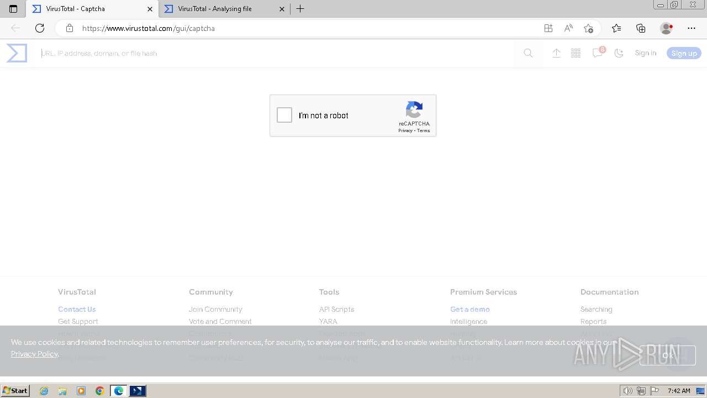Open Join Community link
707x398 pixels.
(215, 309)
